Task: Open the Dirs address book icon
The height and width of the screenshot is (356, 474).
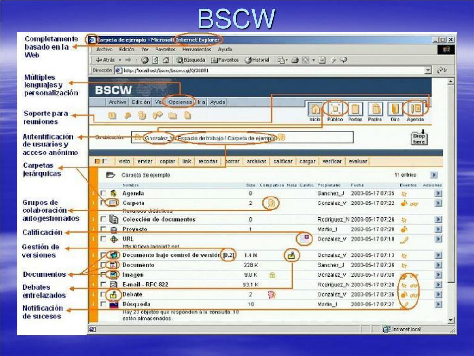Action: click(395, 108)
